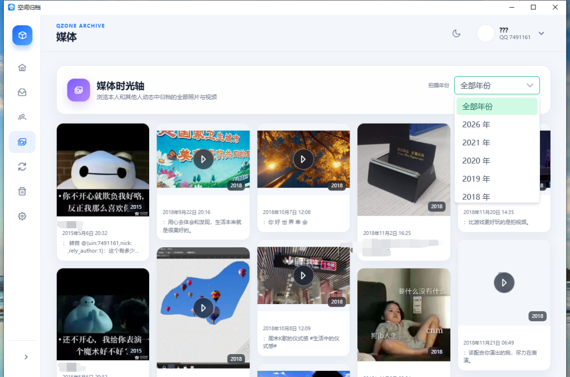This screenshot has width=570, height=377.
Task: Click date text 2018年11月20日 14:35
Action: [x=489, y=212]
